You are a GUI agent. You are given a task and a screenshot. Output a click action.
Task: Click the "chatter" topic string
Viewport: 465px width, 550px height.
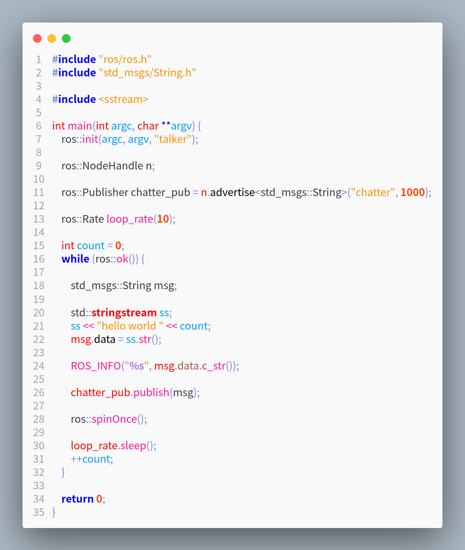tap(373, 193)
